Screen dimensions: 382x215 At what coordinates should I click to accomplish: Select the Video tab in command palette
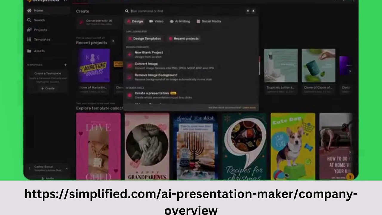pos(156,21)
